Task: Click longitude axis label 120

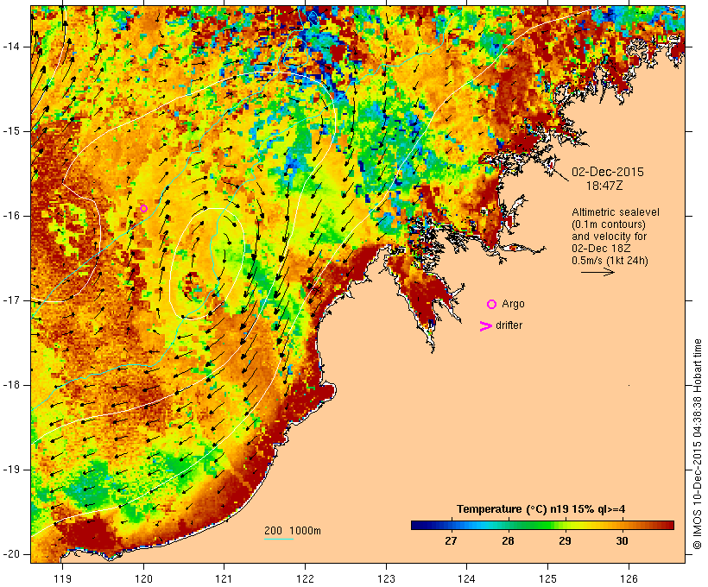Action: tap(143, 578)
